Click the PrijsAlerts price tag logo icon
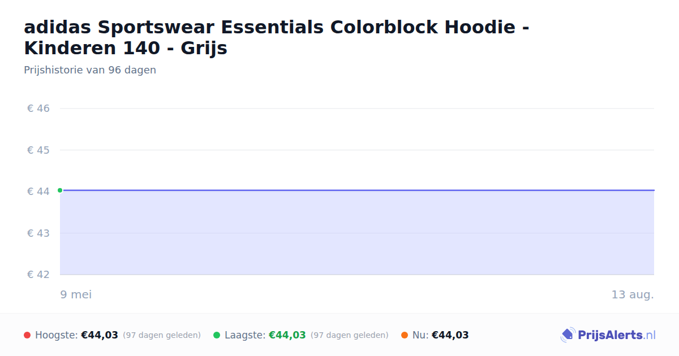Viewport: 679px width, 356px height. 568,335
